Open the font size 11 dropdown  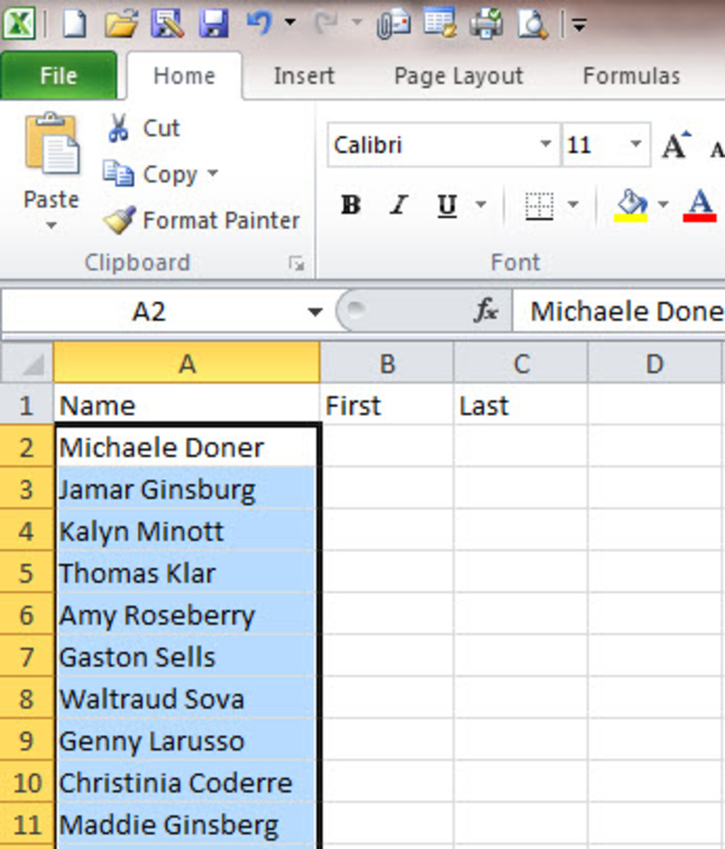coord(635,144)
